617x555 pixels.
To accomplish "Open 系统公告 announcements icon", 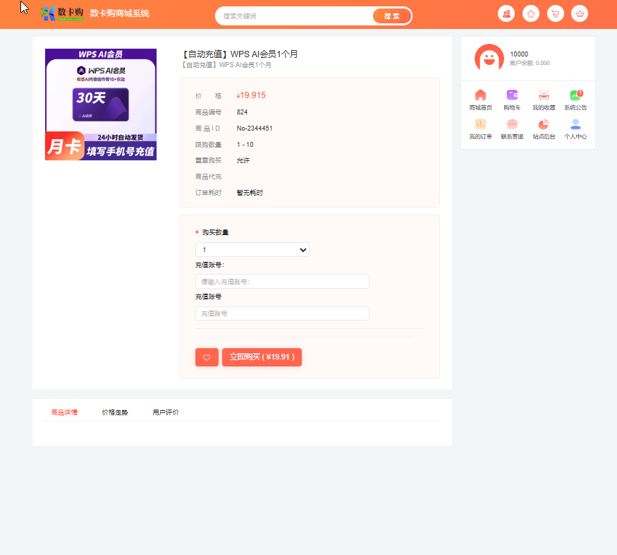I will (x=575, y=95).
